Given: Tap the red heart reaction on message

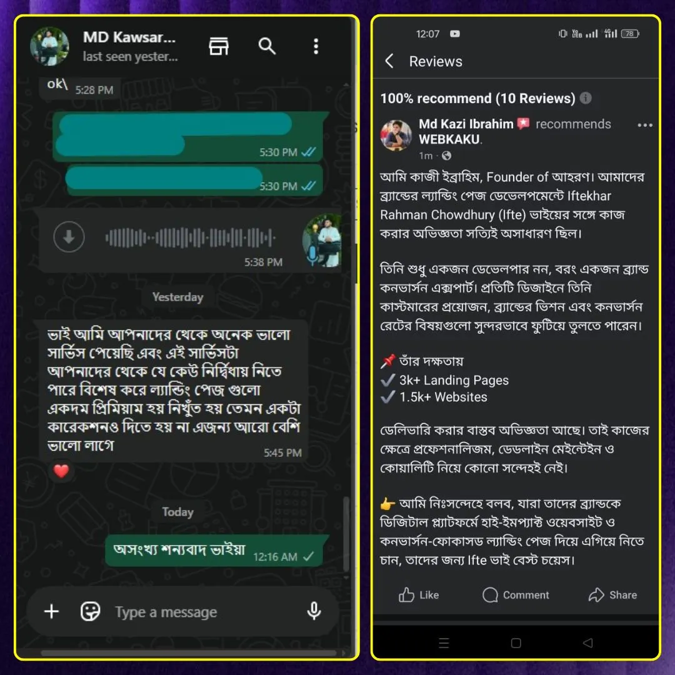Looking at the screenshot, I should [61, 471].
